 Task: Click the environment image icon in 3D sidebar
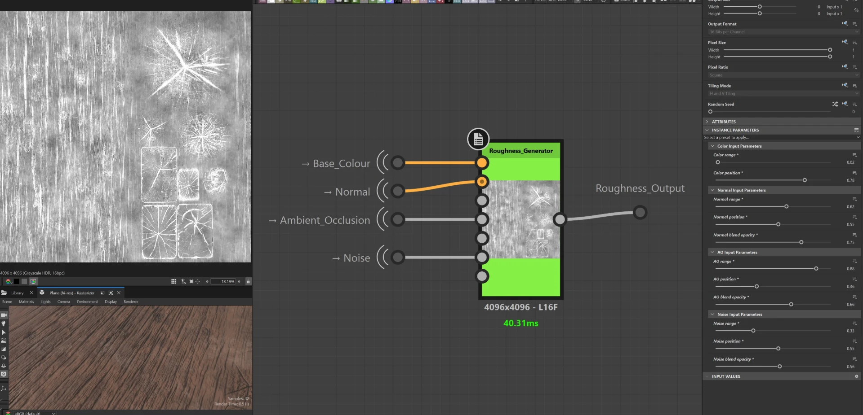(4, 341)
